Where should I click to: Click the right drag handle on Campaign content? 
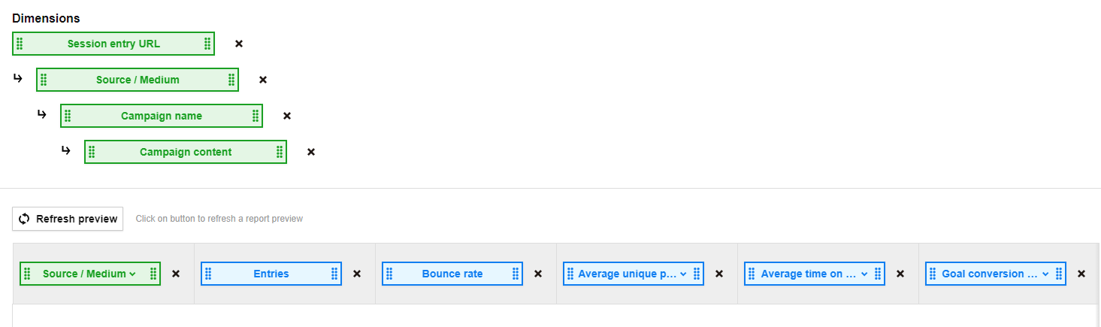click(280, 152)
